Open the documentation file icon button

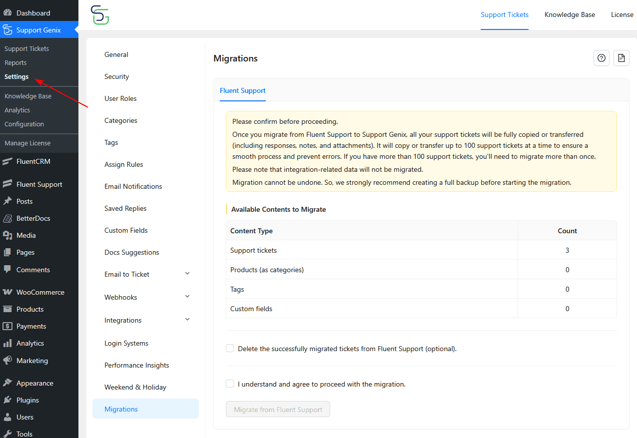pos(621,58)
